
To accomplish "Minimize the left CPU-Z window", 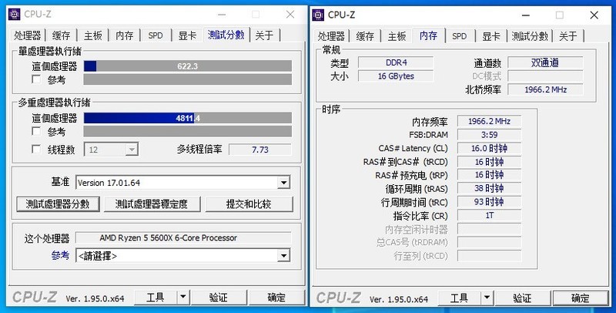I will 222,15.
